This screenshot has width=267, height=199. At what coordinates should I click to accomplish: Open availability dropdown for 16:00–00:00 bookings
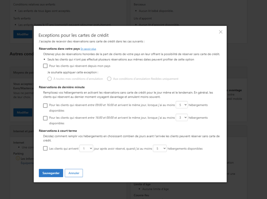click(182, 118)
